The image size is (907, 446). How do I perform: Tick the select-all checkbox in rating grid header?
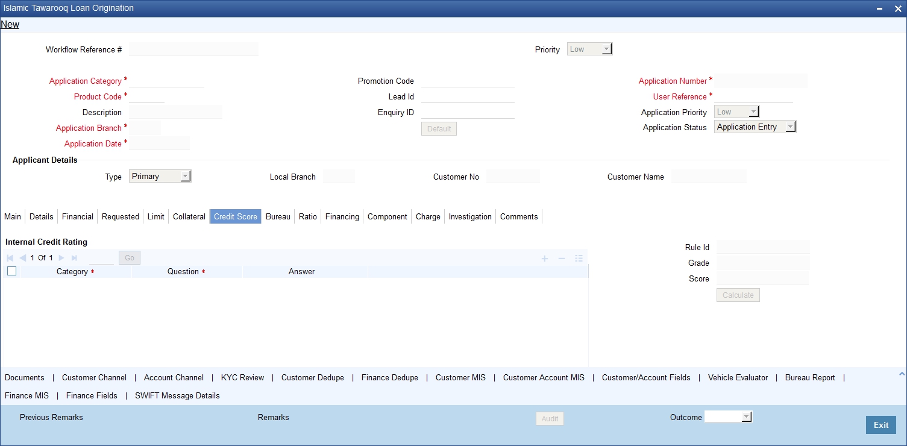(x=11, y=271)
